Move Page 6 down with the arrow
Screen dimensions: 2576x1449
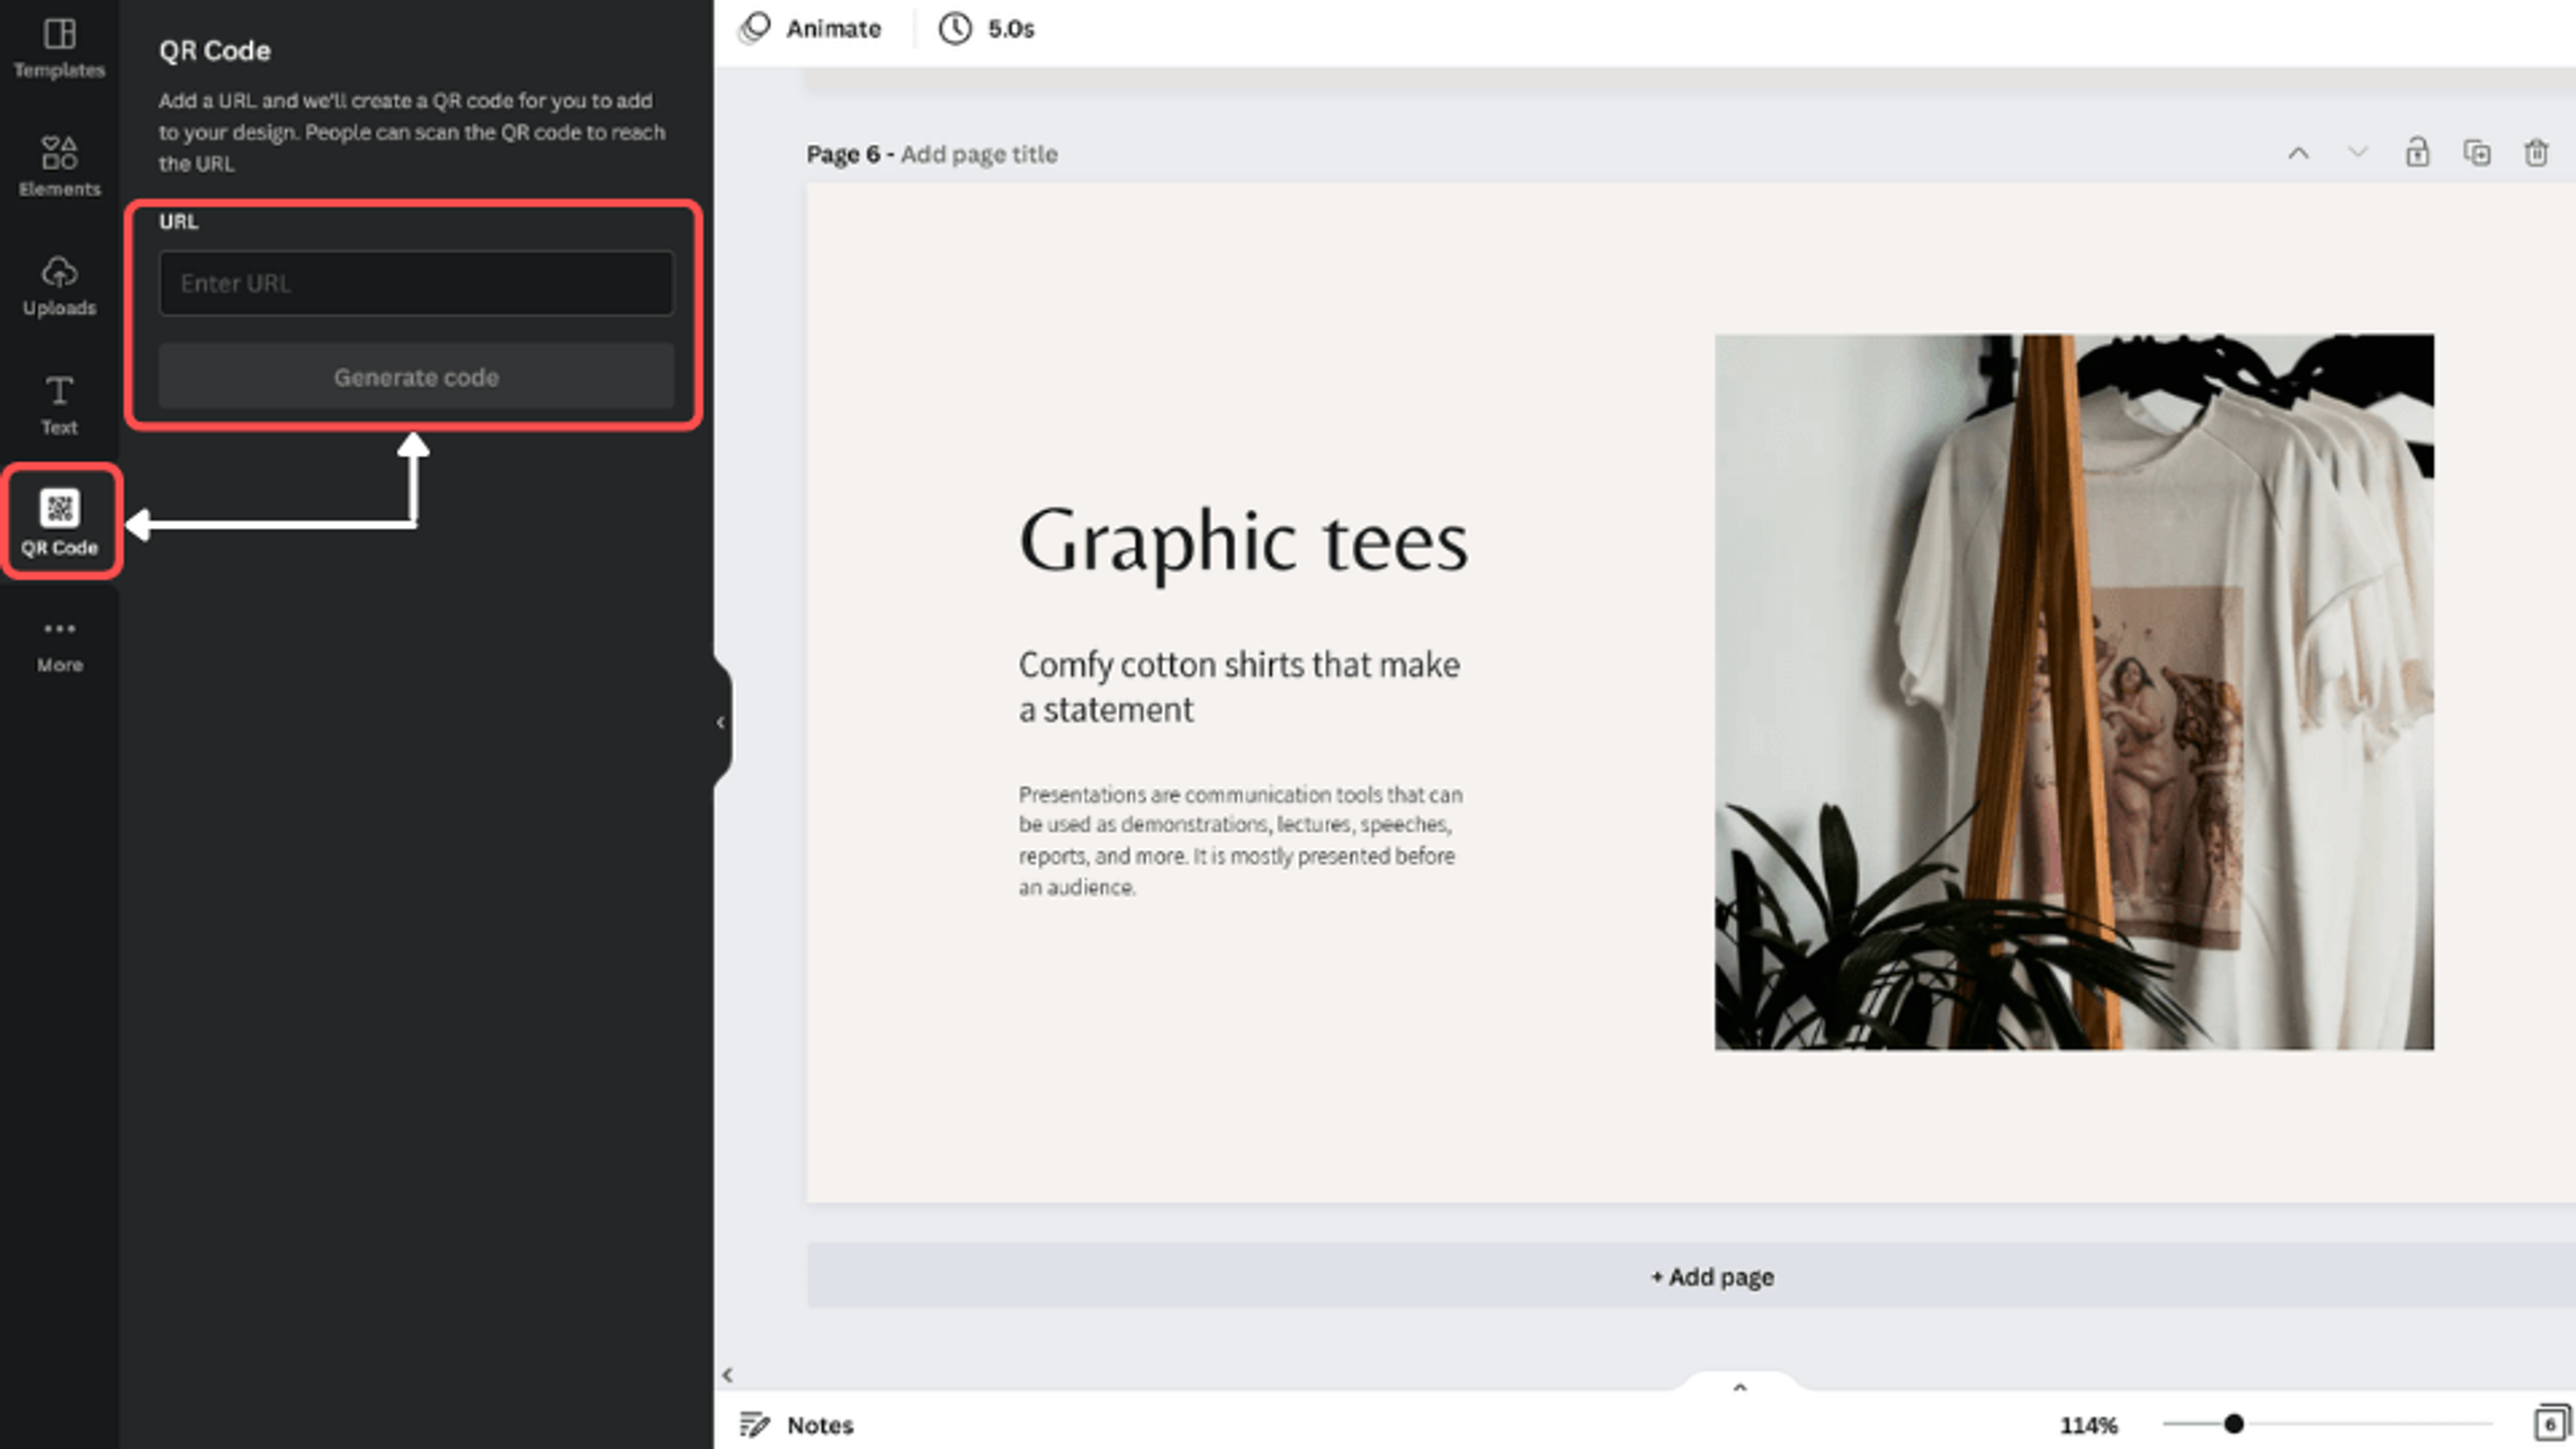point(2358,153)
